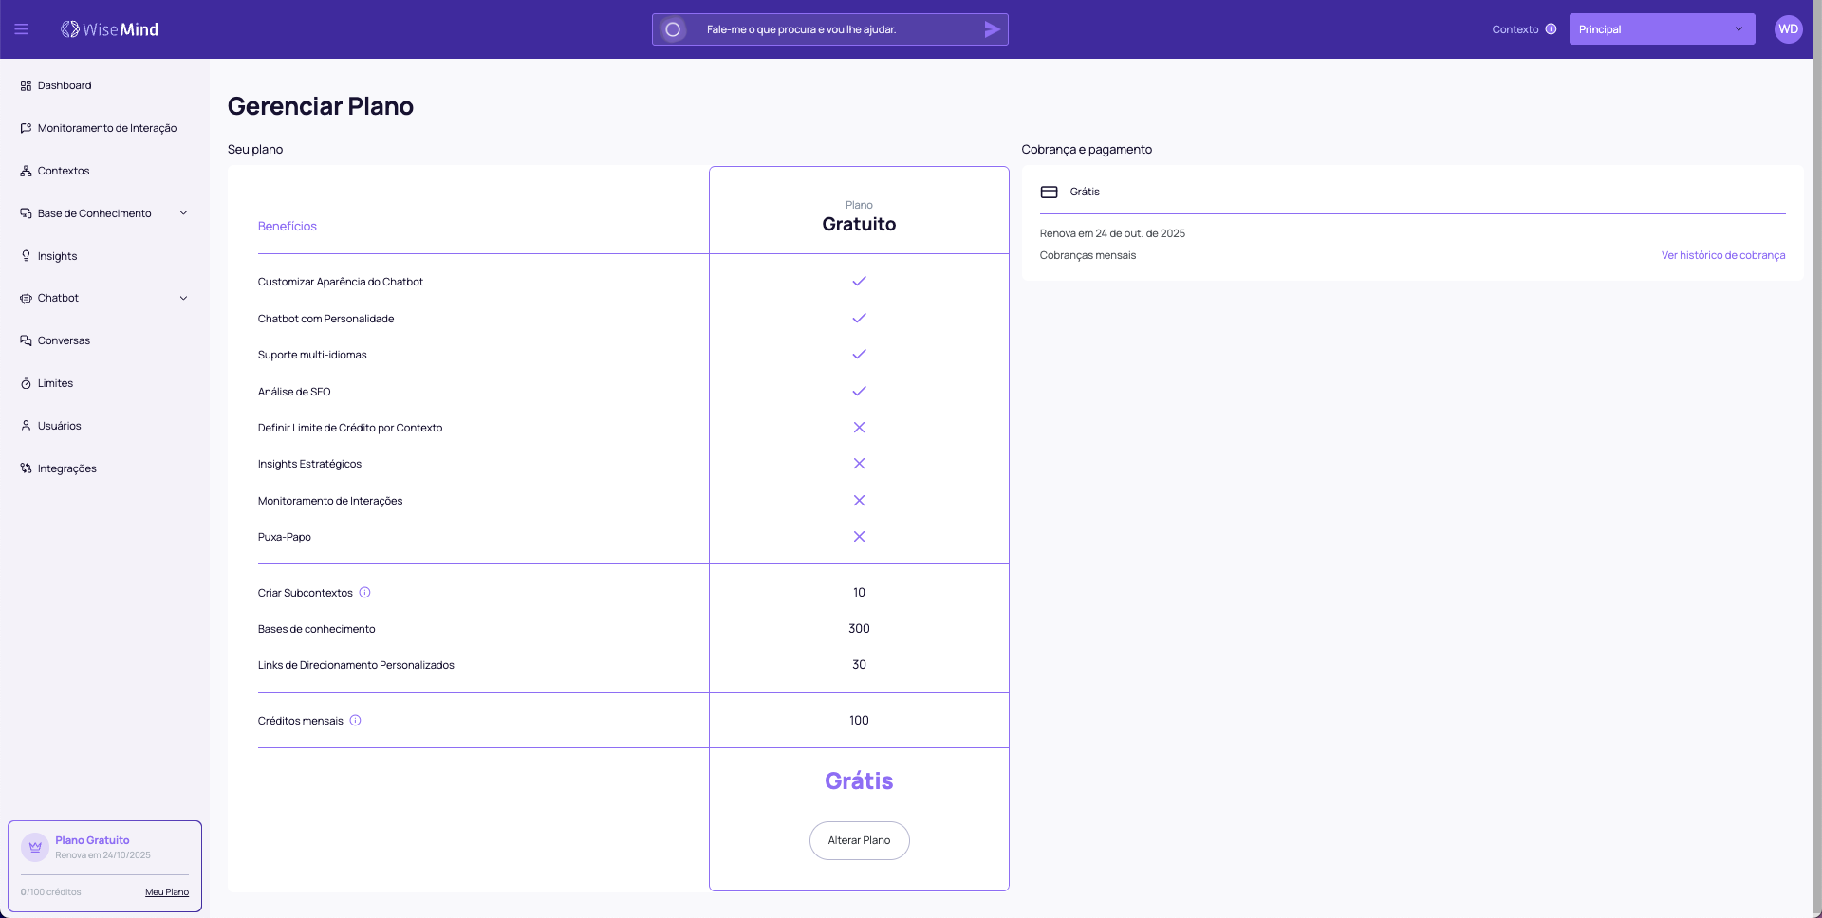1822x918 pixels.
Task: Click info icon beside Criar Subcontextos
Action: click(364, 593)
